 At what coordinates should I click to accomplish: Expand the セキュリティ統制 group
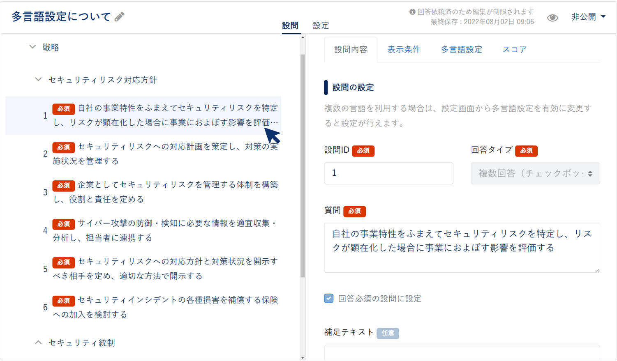[x=38, y=343]
